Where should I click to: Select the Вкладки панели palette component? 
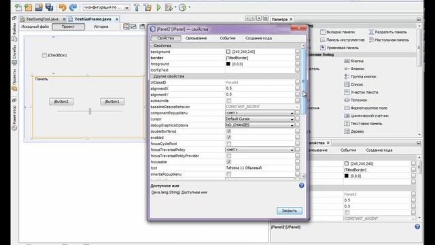click(337, 32)
